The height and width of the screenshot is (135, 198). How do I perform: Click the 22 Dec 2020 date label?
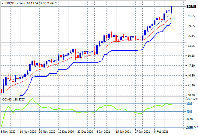tap(85, 132)
